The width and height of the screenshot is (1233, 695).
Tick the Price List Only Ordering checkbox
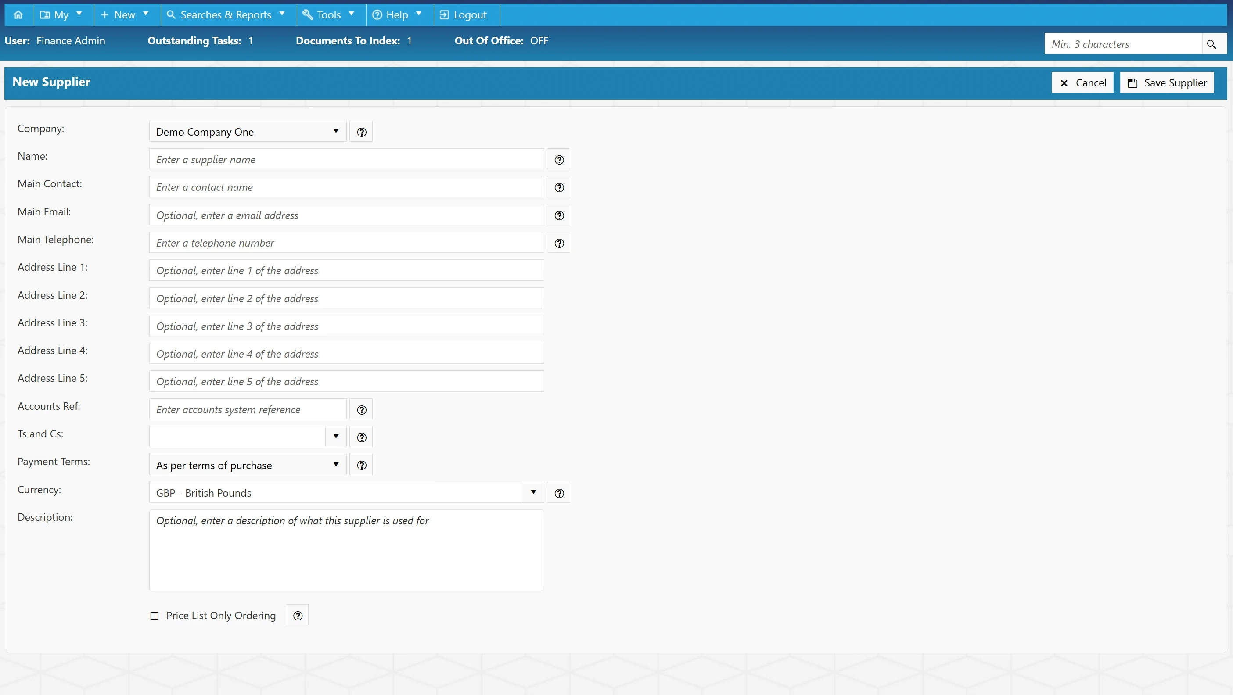pyautogui.click(x=154, y=616)
